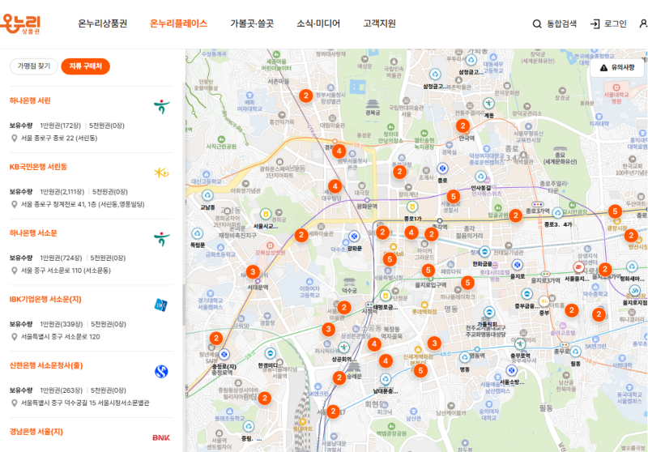648x452 pixels.
Task: Click cluster 5 near 신세계백화점
Action: [x=420, y=371]
